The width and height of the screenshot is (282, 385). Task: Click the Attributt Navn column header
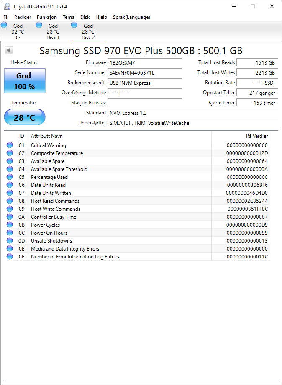click(120, 136)
